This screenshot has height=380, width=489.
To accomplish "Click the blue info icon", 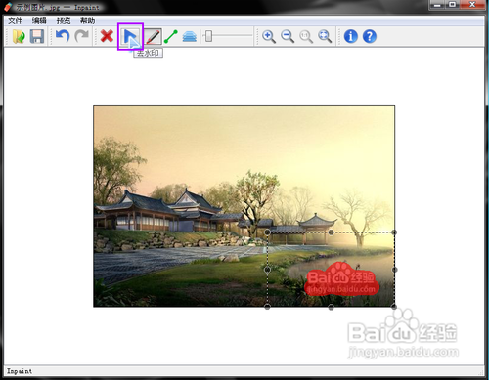I will coord(351,36).
